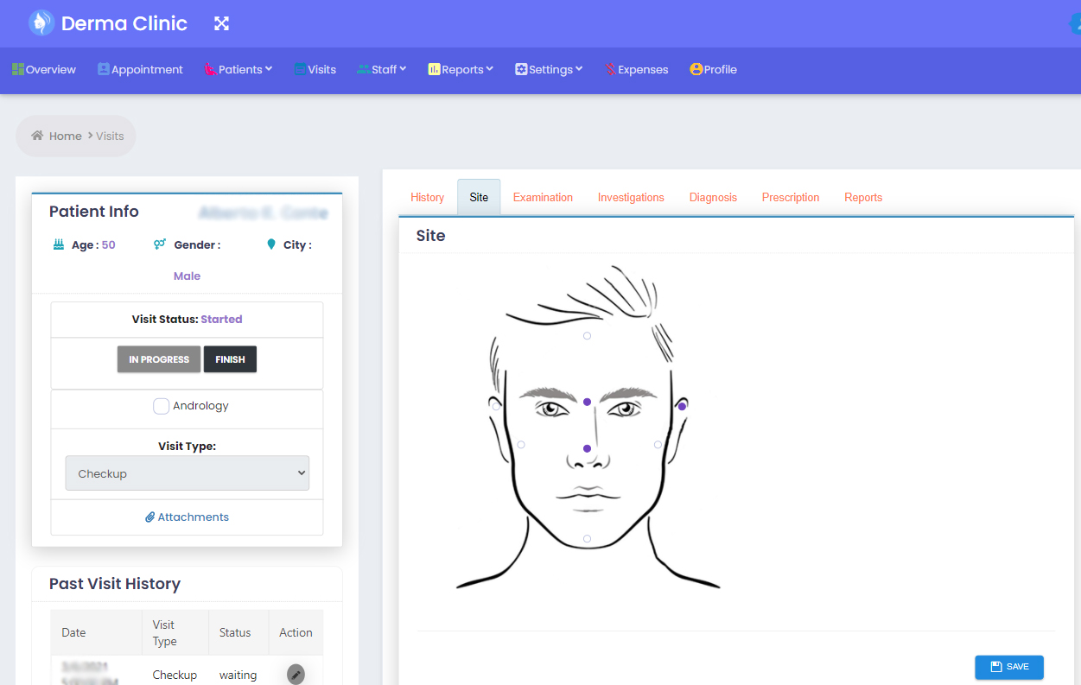Open the Profile page
The image size is (1081, 685).
[x=713, y=69]
